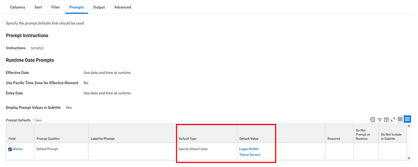Click the grid scrollbar down arrow
The image size is (418, 167).
[409, 158]
